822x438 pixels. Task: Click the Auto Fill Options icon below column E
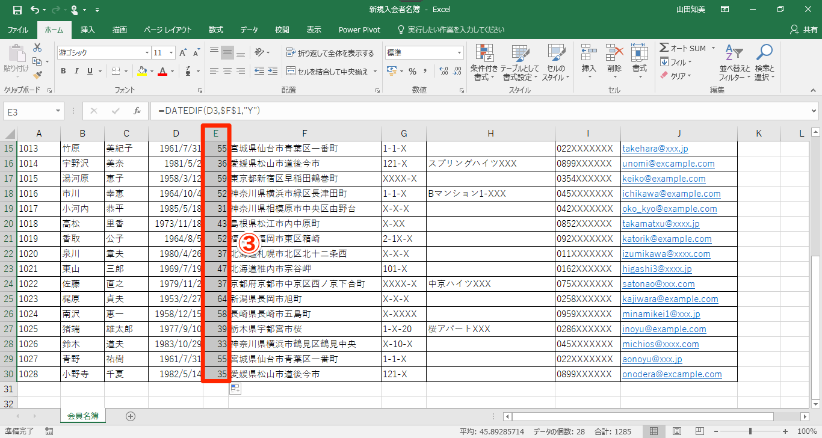click(x=235, y=389)
